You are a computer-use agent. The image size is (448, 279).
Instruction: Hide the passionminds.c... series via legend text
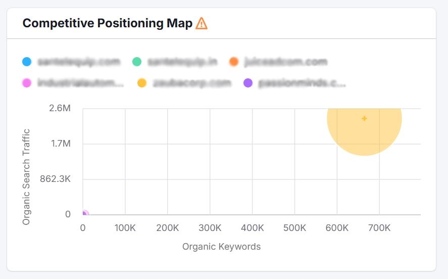(x=302, y=82)
